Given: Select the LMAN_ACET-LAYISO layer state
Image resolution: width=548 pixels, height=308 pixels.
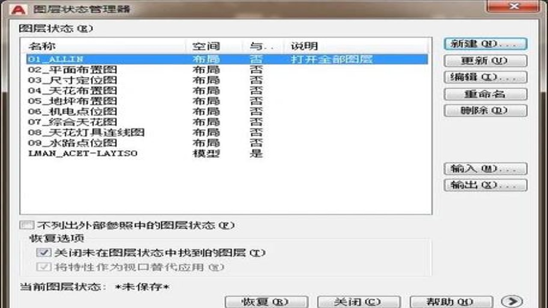Looking at the screenshot, I should pos(82,153).
